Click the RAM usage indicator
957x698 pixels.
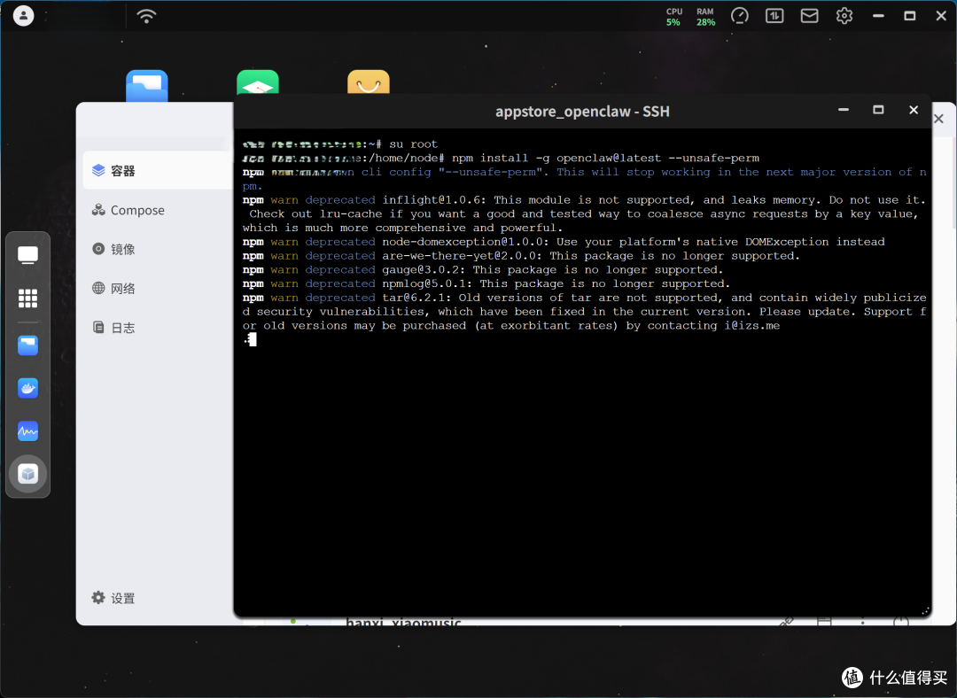click(x=705, y=17)
